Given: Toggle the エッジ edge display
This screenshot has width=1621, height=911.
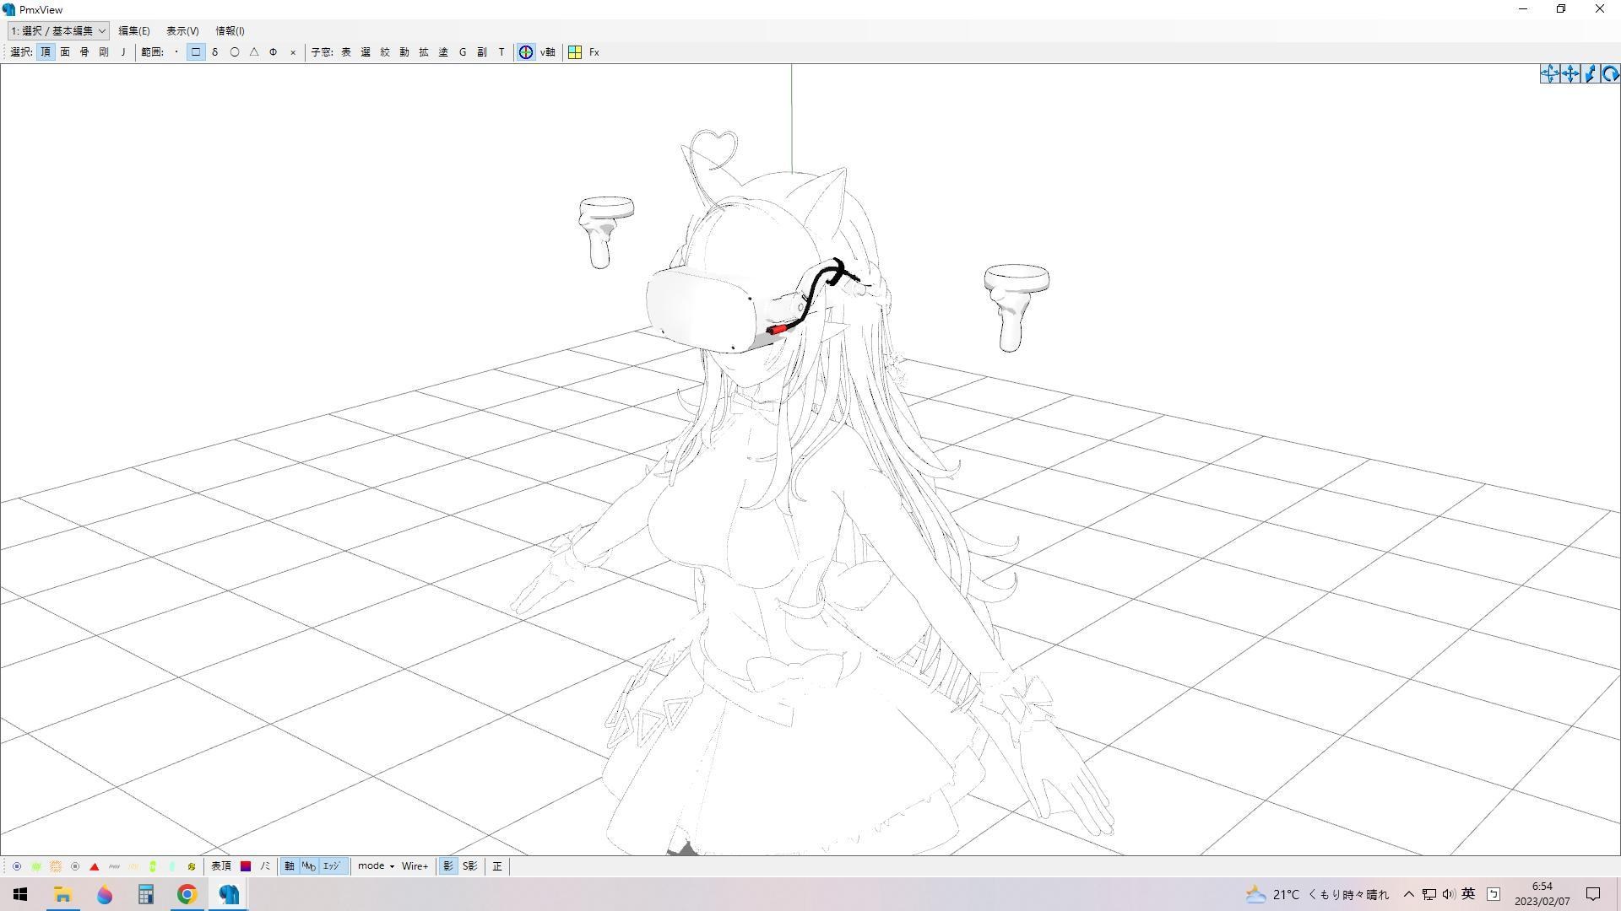Looking at the screenshot, I should [x=331, y=866].
